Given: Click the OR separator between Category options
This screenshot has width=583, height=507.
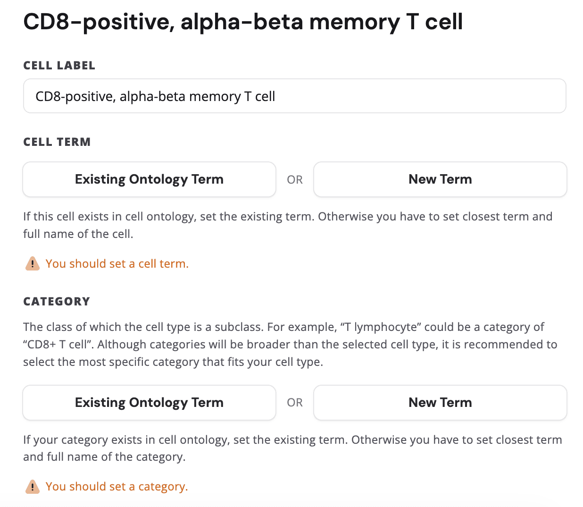Looking at the screenshot, I should (295, 402).
